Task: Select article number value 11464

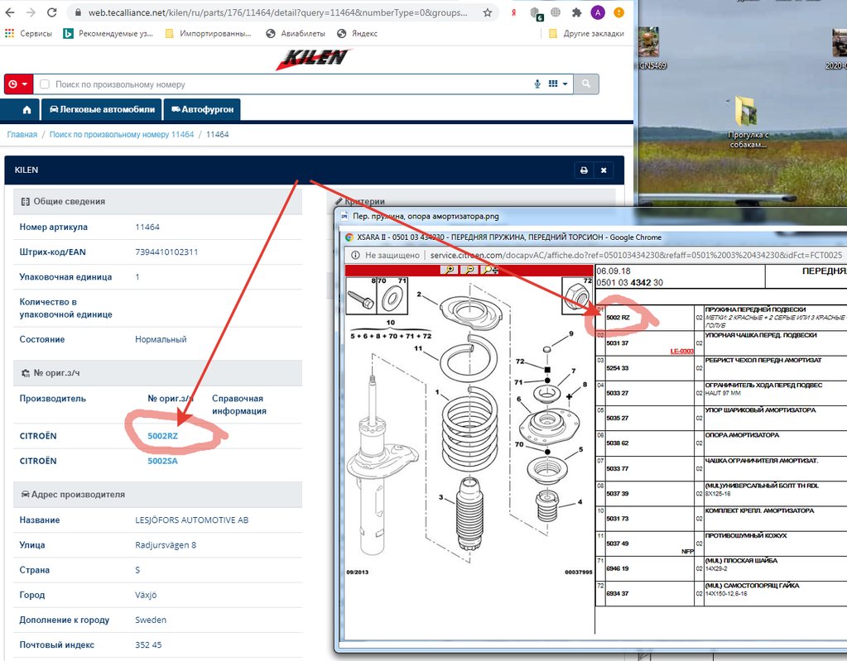Action: tap(147, 228)
